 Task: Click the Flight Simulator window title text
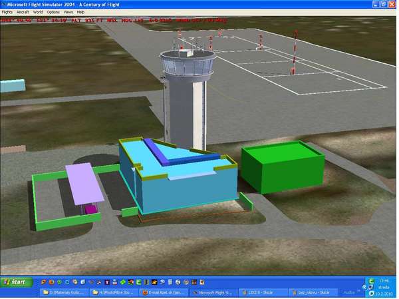pyautogui.click(x=63, y=5)
